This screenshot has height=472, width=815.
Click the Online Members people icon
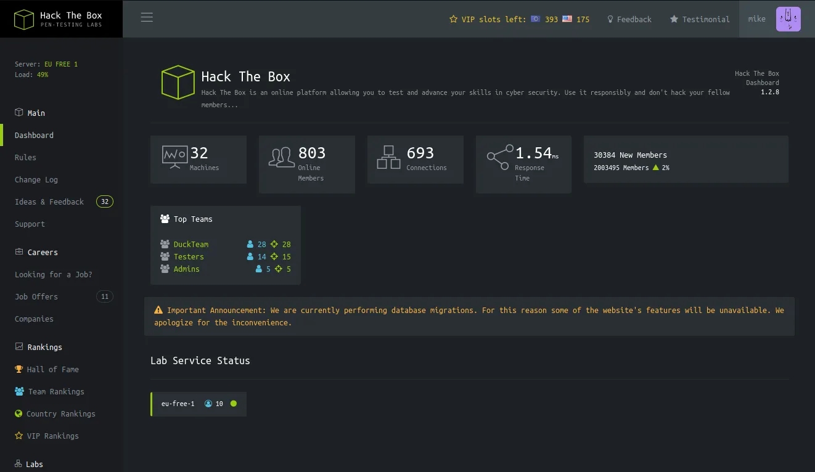pos(282,157)
